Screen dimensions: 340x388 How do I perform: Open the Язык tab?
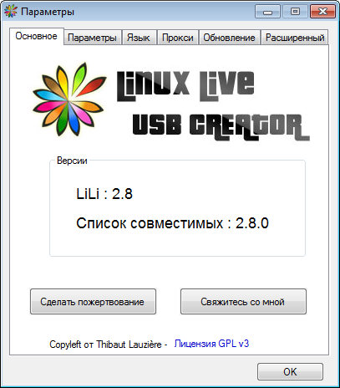point(139,38)
